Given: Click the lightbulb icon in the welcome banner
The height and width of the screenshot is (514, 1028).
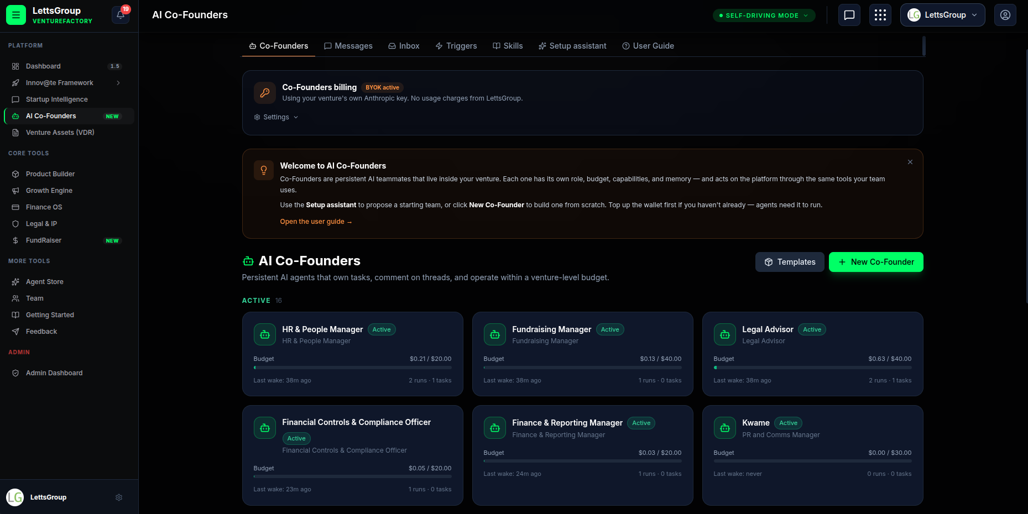Looking at the screenshot, I should tap(264, 170).
